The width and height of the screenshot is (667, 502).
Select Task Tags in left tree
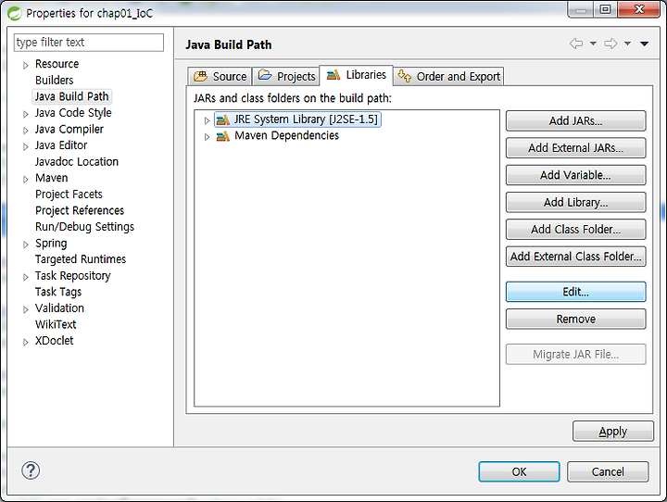[x=58, y=292]
